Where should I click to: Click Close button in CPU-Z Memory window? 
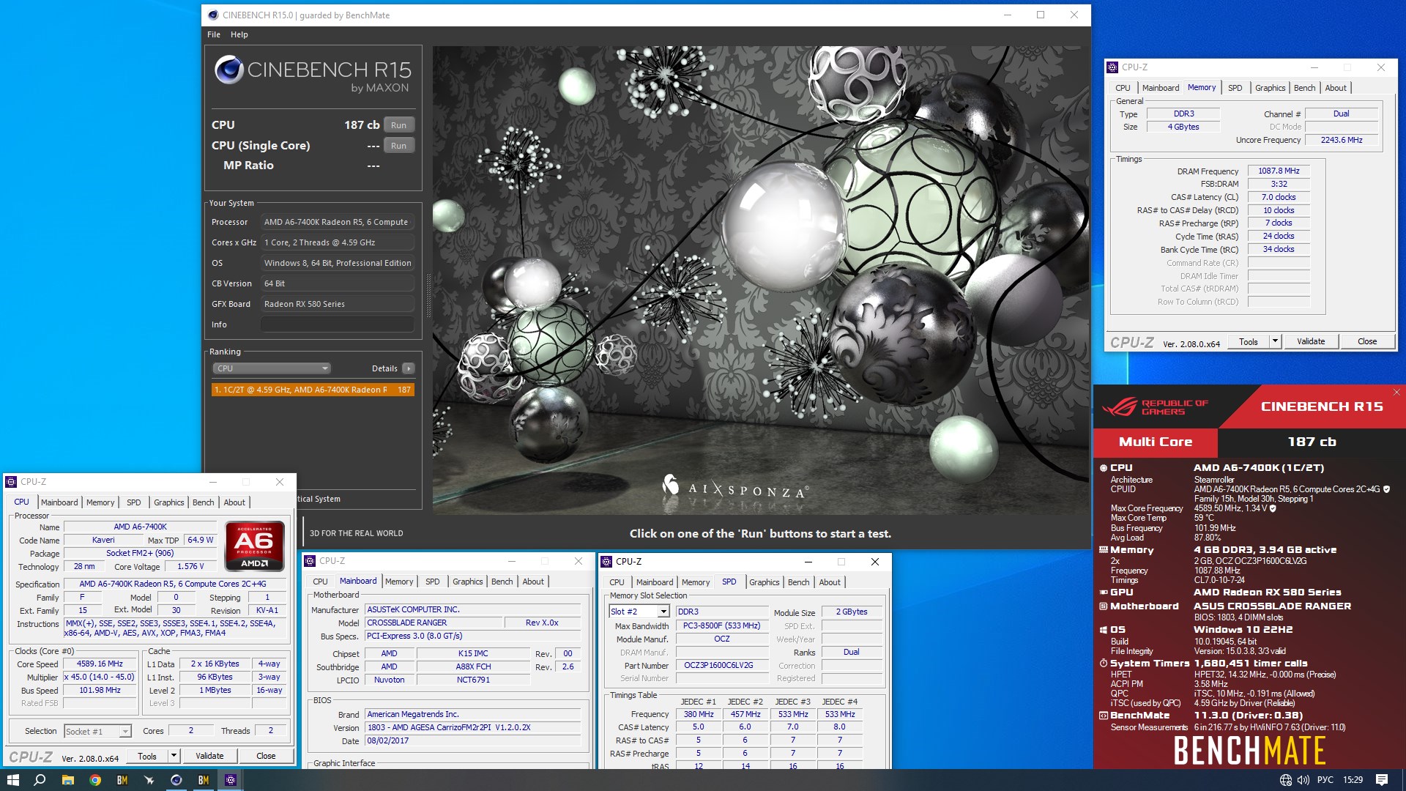pos(1366,341)
